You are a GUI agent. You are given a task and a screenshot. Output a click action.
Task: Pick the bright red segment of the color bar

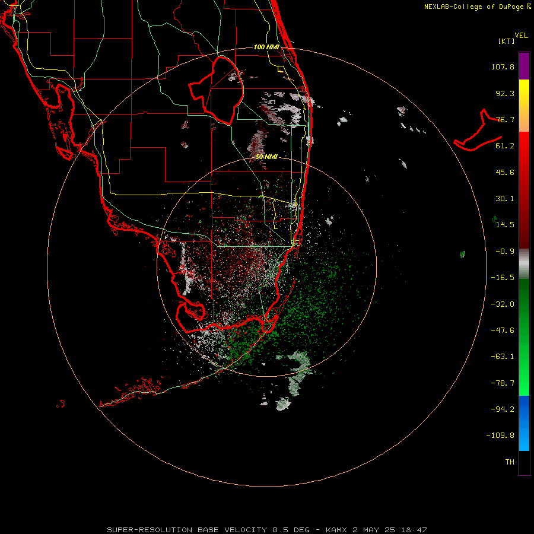[x=524, y=150]
